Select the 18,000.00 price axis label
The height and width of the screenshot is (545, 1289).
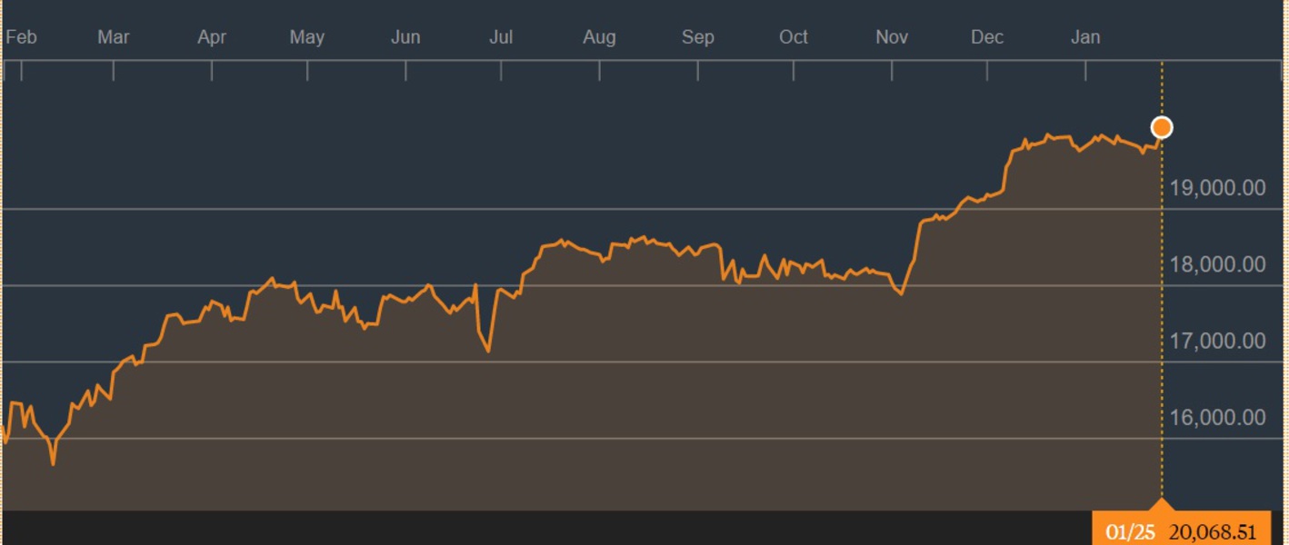coord(1218,264)
